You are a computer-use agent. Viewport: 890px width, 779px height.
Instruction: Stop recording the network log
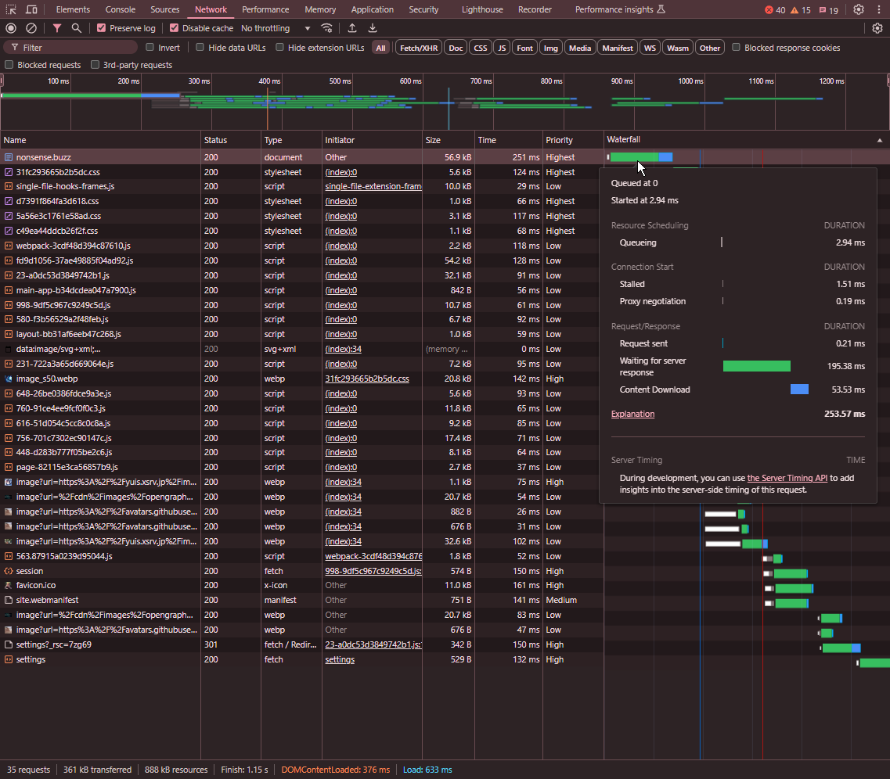[11, 28]
